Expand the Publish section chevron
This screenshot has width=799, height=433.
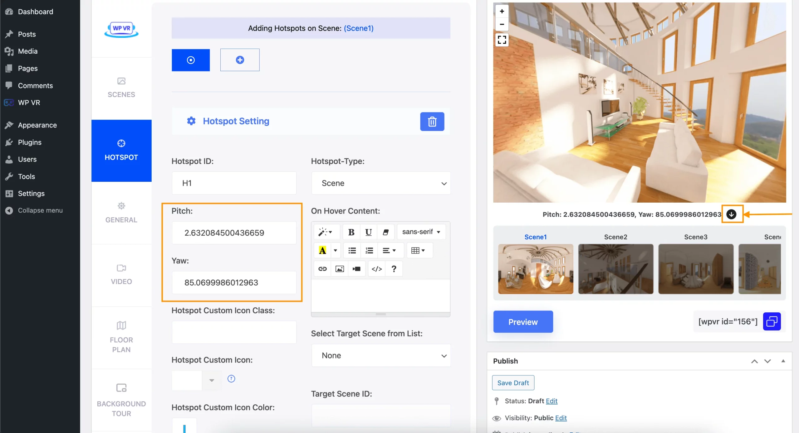coord(767,362)
